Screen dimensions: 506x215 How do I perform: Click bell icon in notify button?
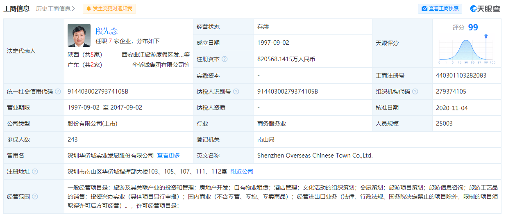89,9
